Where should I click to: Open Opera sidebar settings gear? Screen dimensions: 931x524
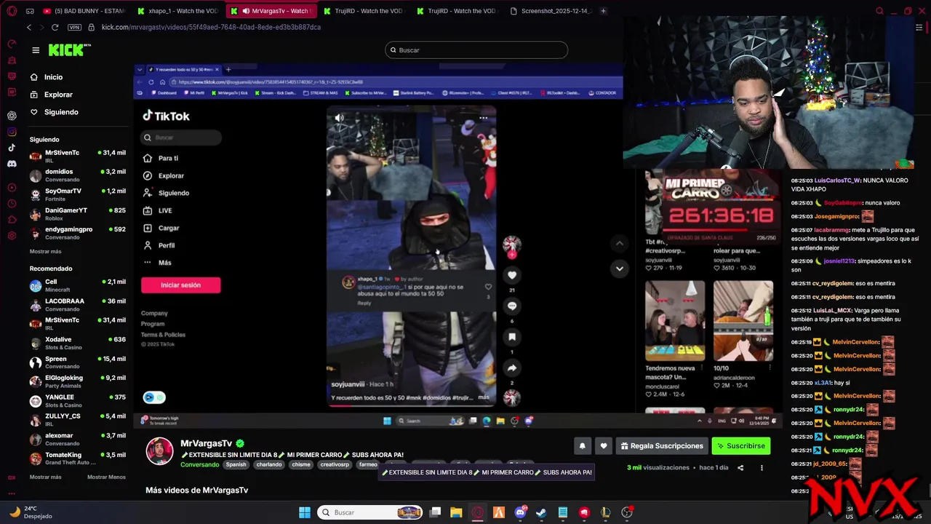click(12, 236)
